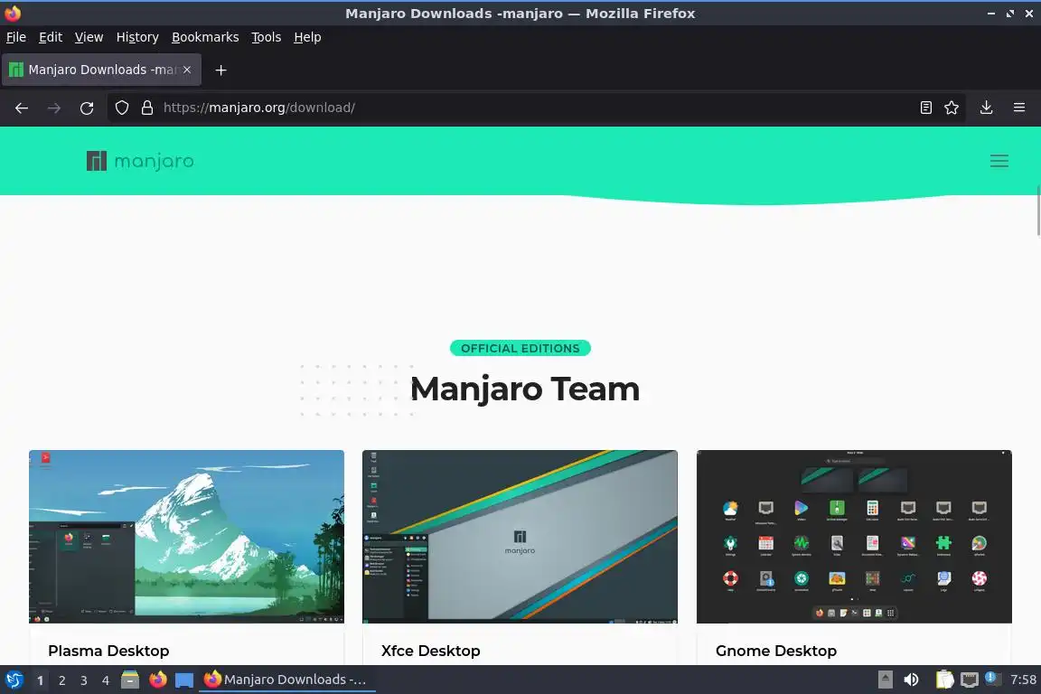This screenshot has width=1041, height=694.
Task: Switch to workspace 4
Action: pos(105,680)
